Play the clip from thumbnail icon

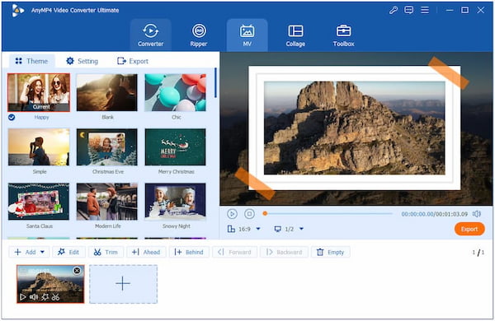coord(23,297)
